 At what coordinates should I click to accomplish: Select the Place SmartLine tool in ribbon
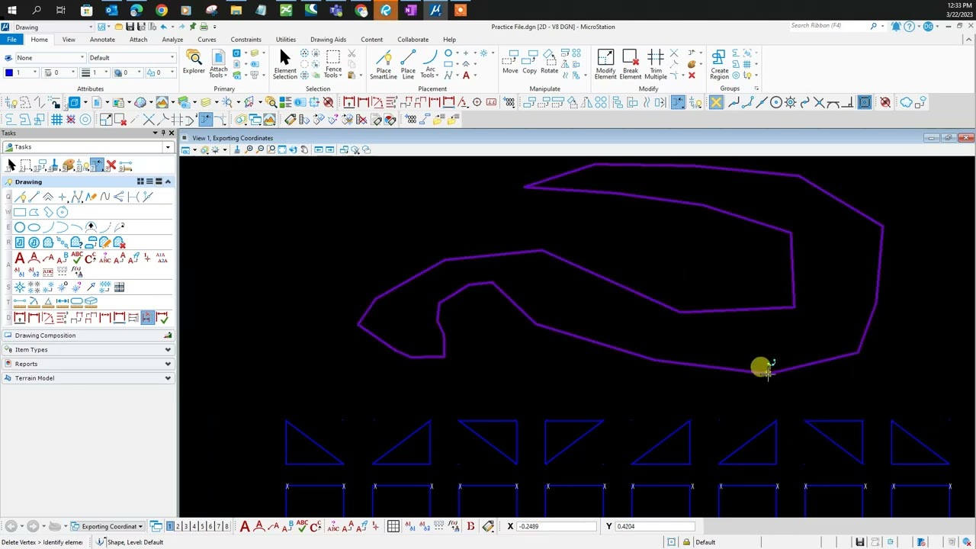click(384, 65)
